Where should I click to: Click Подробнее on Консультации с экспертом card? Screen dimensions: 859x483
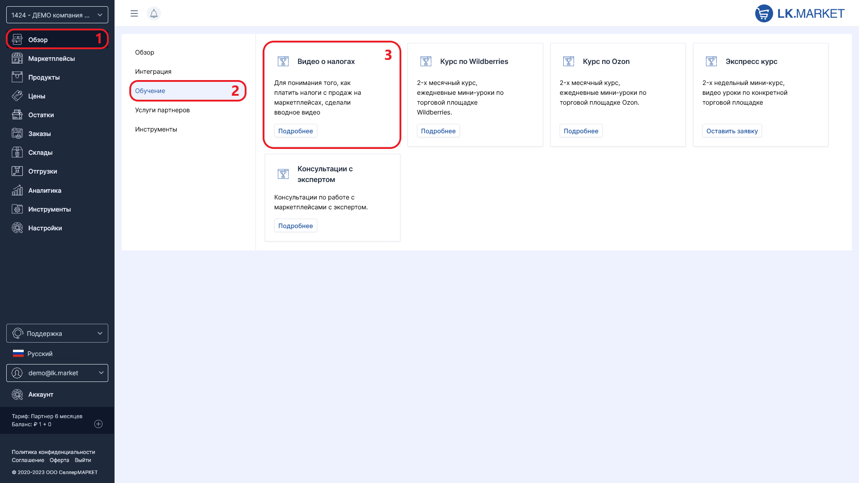point(296,226)
